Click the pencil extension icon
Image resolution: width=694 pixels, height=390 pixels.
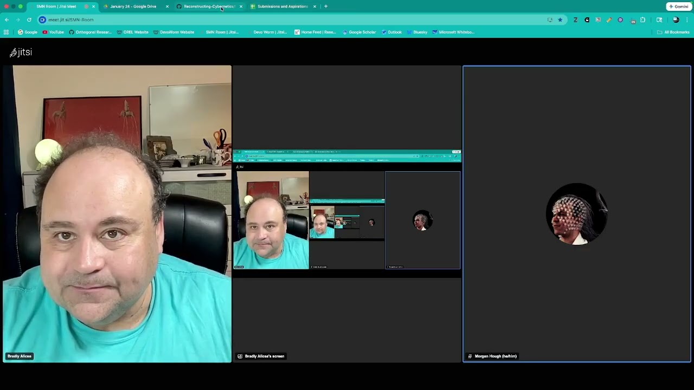pos(609,19)
